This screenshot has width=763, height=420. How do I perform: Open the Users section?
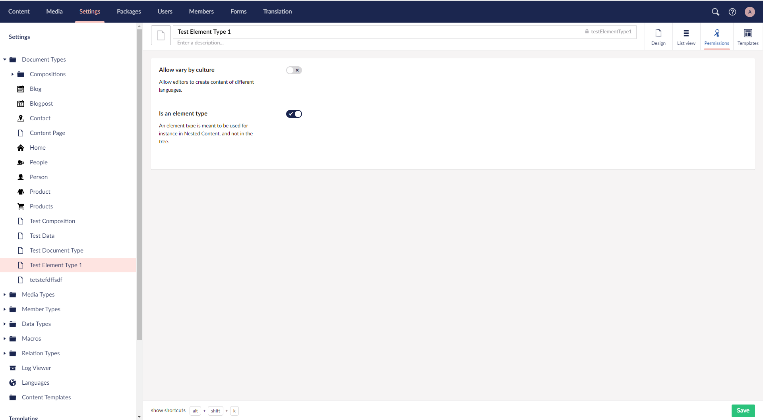165,12
